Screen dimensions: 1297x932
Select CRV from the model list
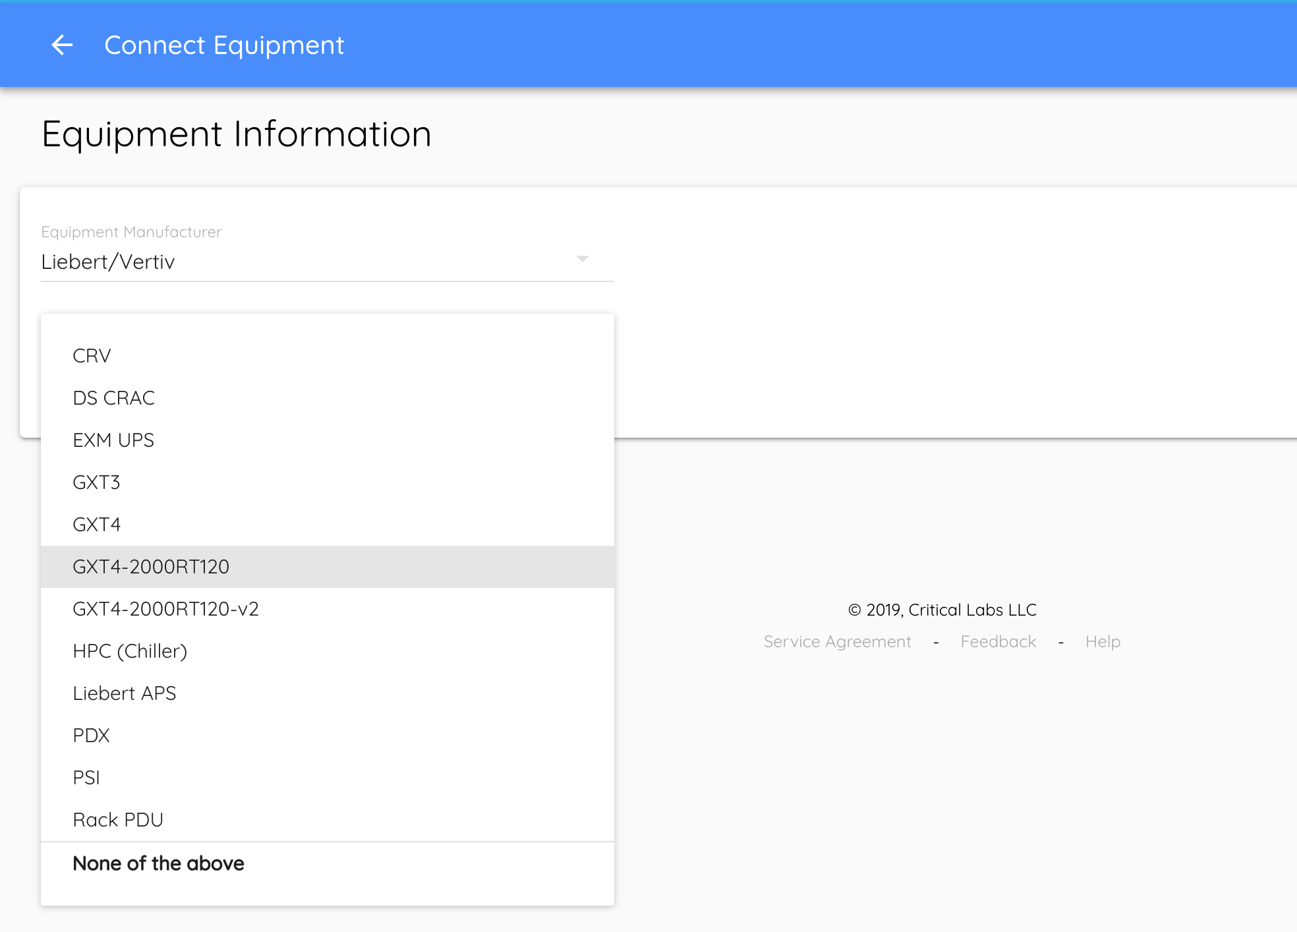(x=92, y=356)
